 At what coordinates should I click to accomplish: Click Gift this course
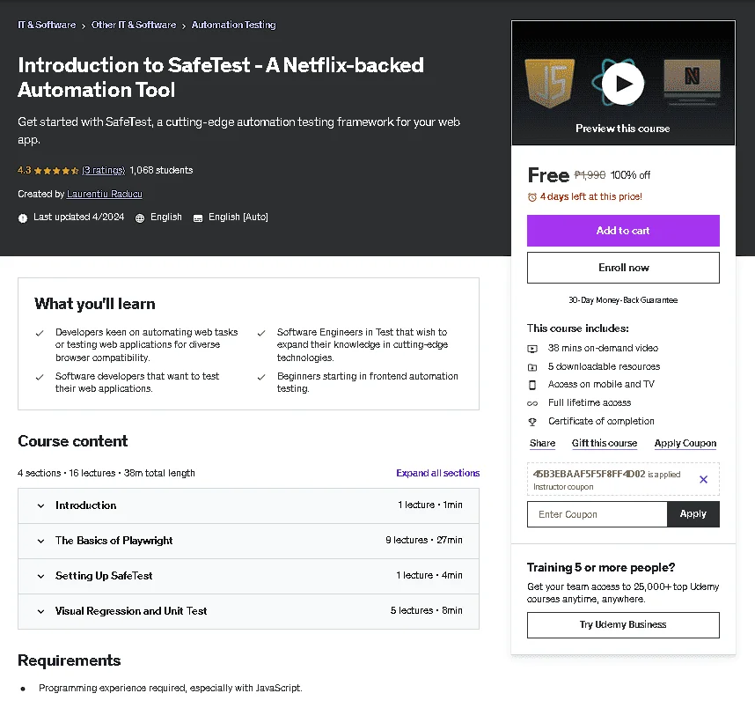click(x=605, y=444)
